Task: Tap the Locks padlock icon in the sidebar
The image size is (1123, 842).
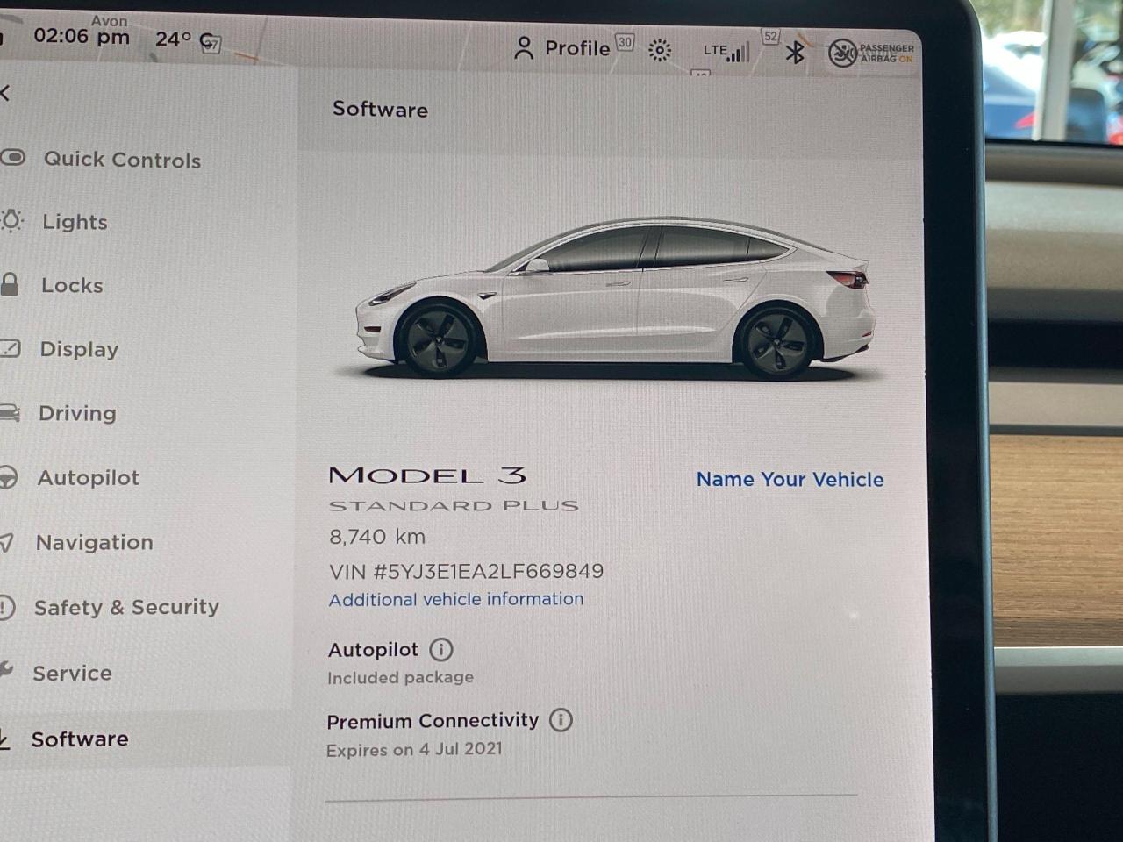Action: coord(10,285)
